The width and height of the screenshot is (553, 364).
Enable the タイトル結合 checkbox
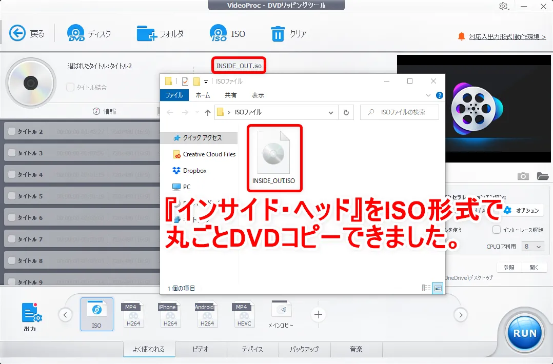tap(70, 87)
